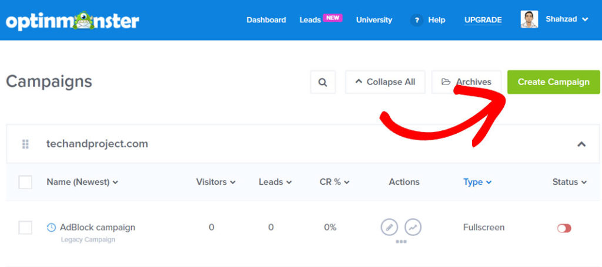Go to the Dashboard menu item
Image resolution: width=602 pixels, height=267 pixels.
point(266,20)
